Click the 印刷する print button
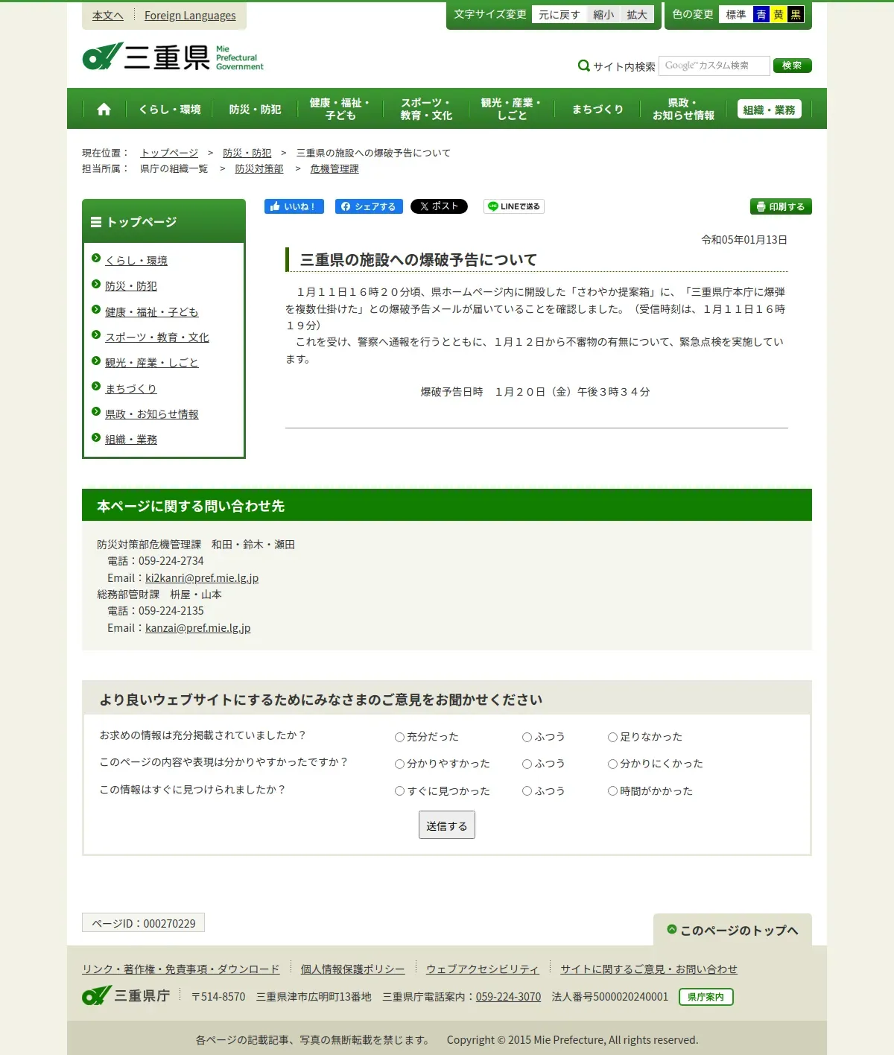This screenshot has height=1055, width=894. point(781,206)
